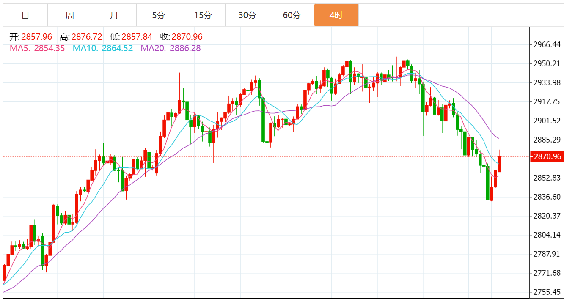Click the opening price value 2857.96
The image size is (564, 299).
pyautogui.click(x=36, y=37)
